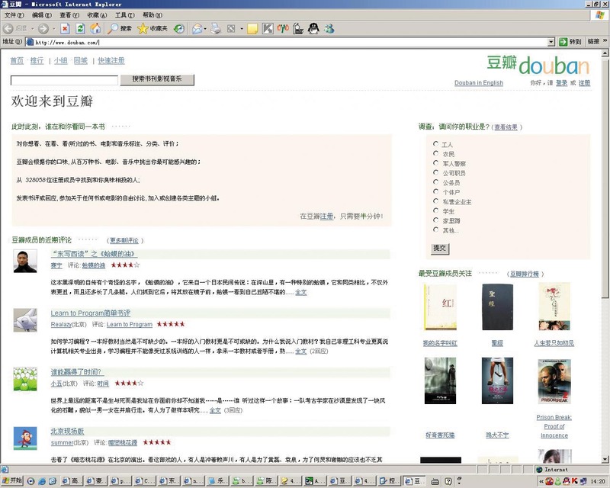610x488 pixels.
Task: Open the Favorites (收藏夹) star panel
Action: click(x=152, y=28)
